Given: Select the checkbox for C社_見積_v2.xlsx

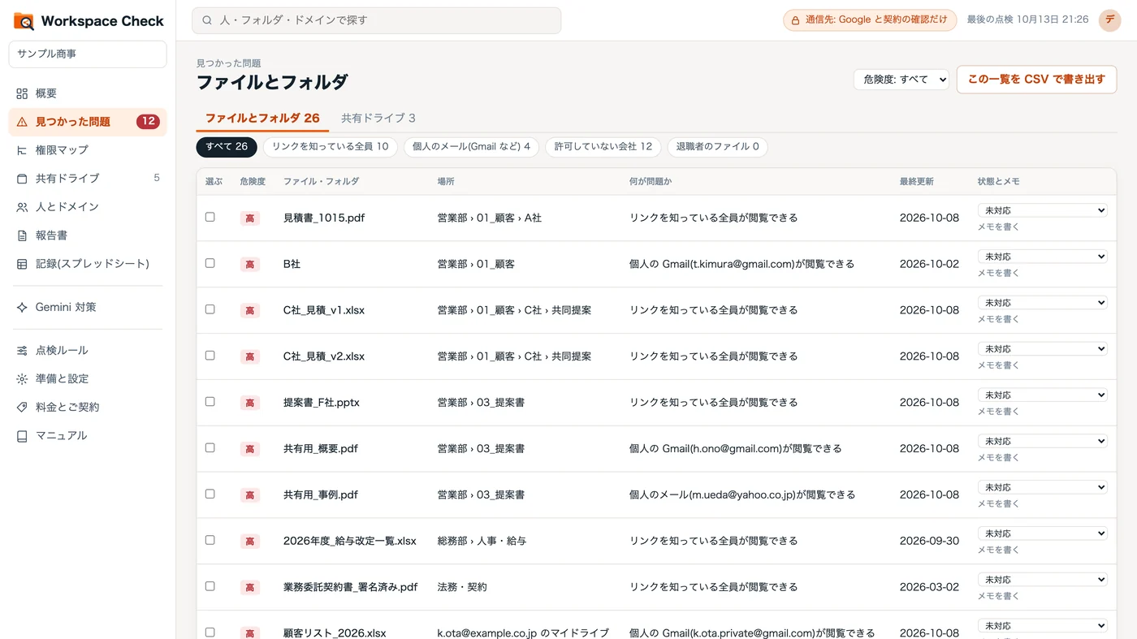Looking at the screenshot, I should [x=210, y=356].
